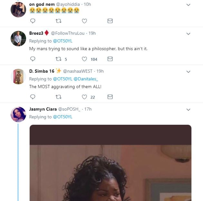
Task: Message D. Simba 16's tweet via envelope icon
Action: (110, 97)
